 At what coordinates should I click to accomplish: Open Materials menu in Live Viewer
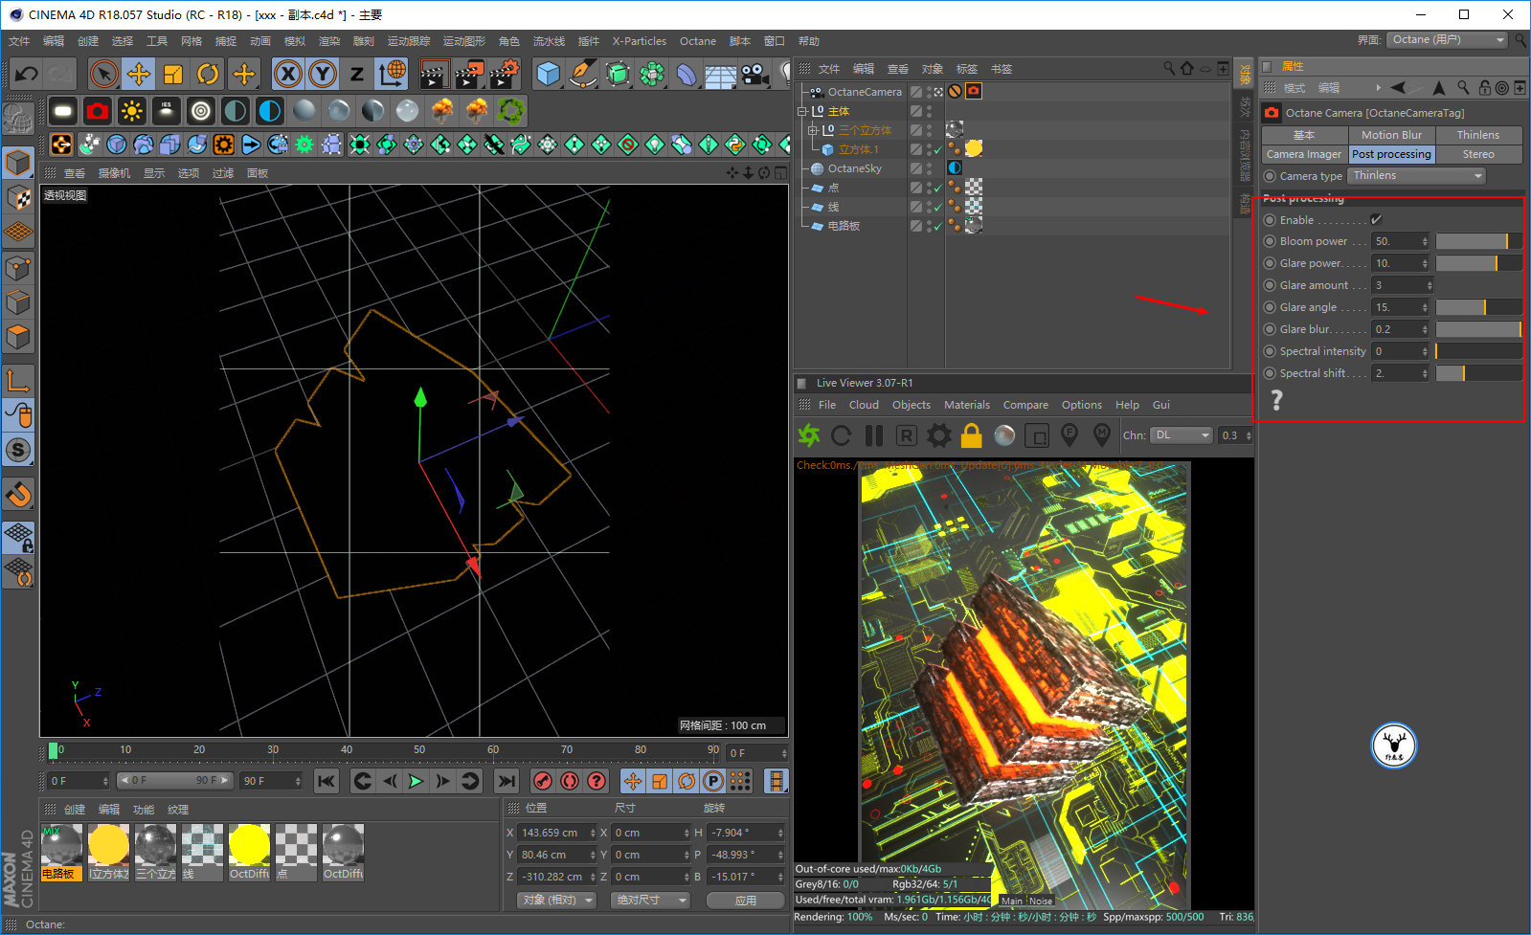(966, 405)
